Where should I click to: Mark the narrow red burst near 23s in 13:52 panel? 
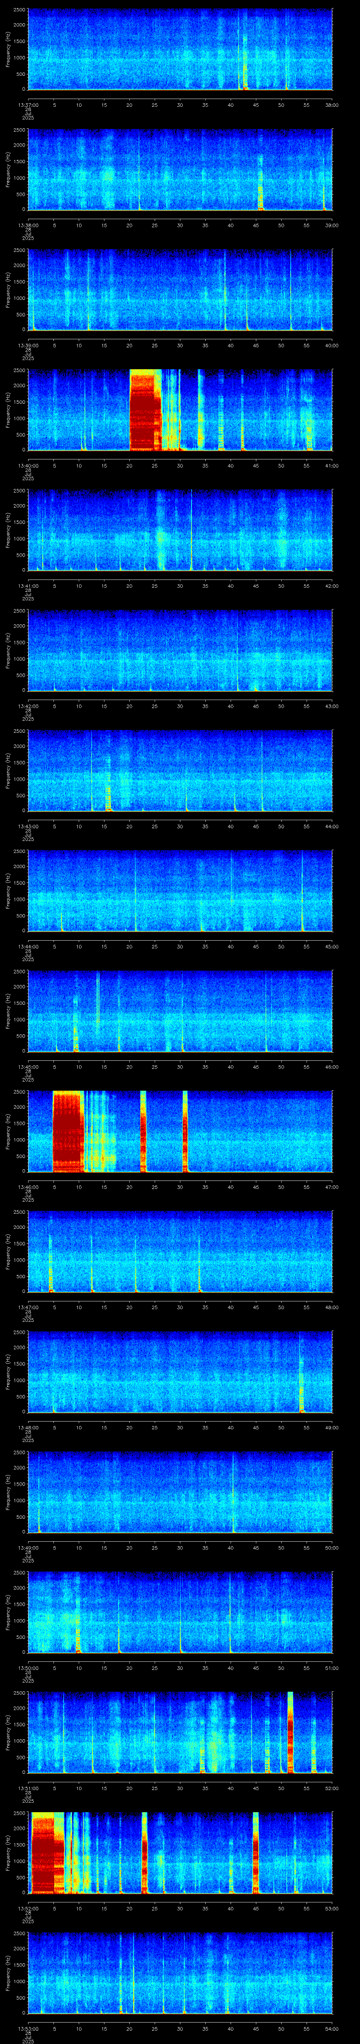[144, 1853]
